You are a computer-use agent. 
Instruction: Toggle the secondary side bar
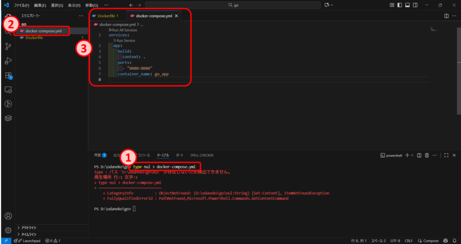[x=415, y=5]
